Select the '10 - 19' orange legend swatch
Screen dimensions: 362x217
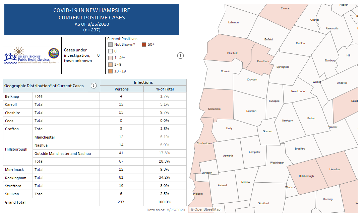click(110, 71)
